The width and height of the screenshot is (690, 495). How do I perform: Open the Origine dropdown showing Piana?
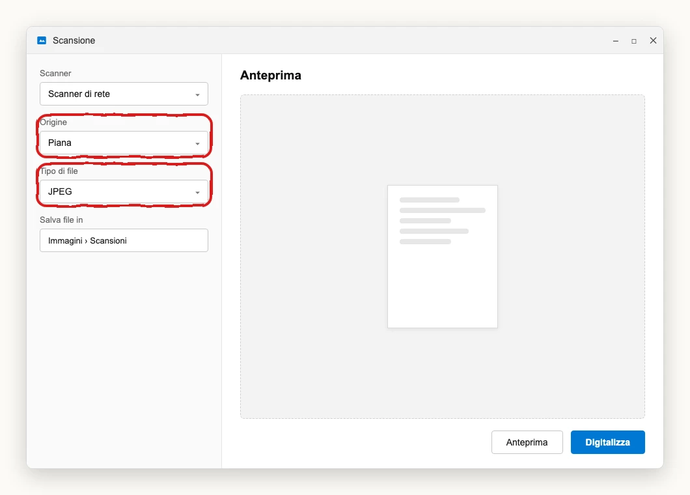[x=124, y=143]
